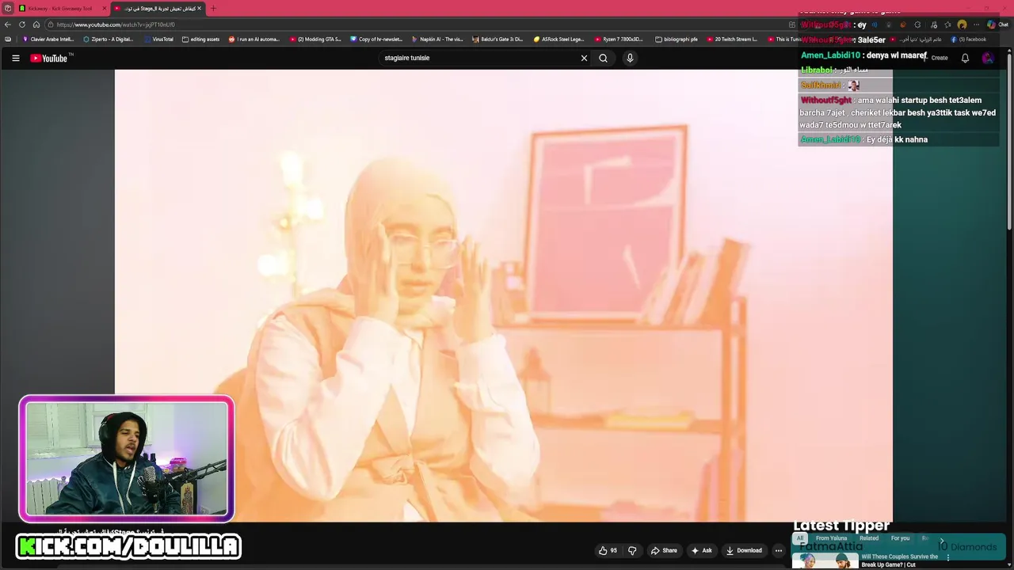
Task: Open more actions three-dot menu
Action: coord(778,550)
